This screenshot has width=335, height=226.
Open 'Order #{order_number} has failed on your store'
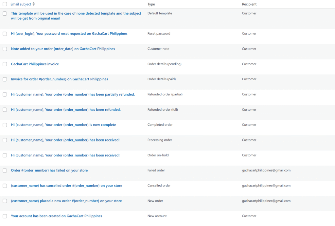tap(49, 170)
